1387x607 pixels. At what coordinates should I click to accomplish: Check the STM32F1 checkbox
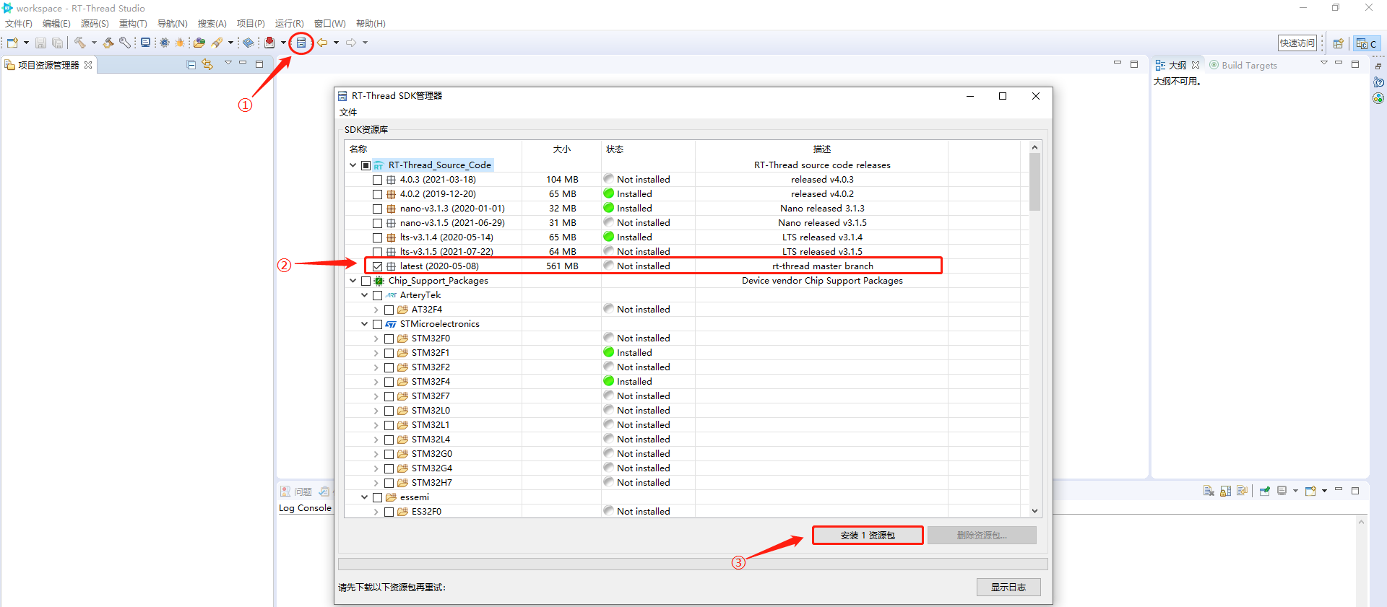tap(389, 353)
